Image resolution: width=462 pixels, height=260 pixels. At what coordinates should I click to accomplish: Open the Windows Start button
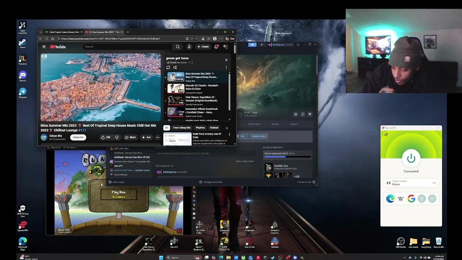pos(161,257)
